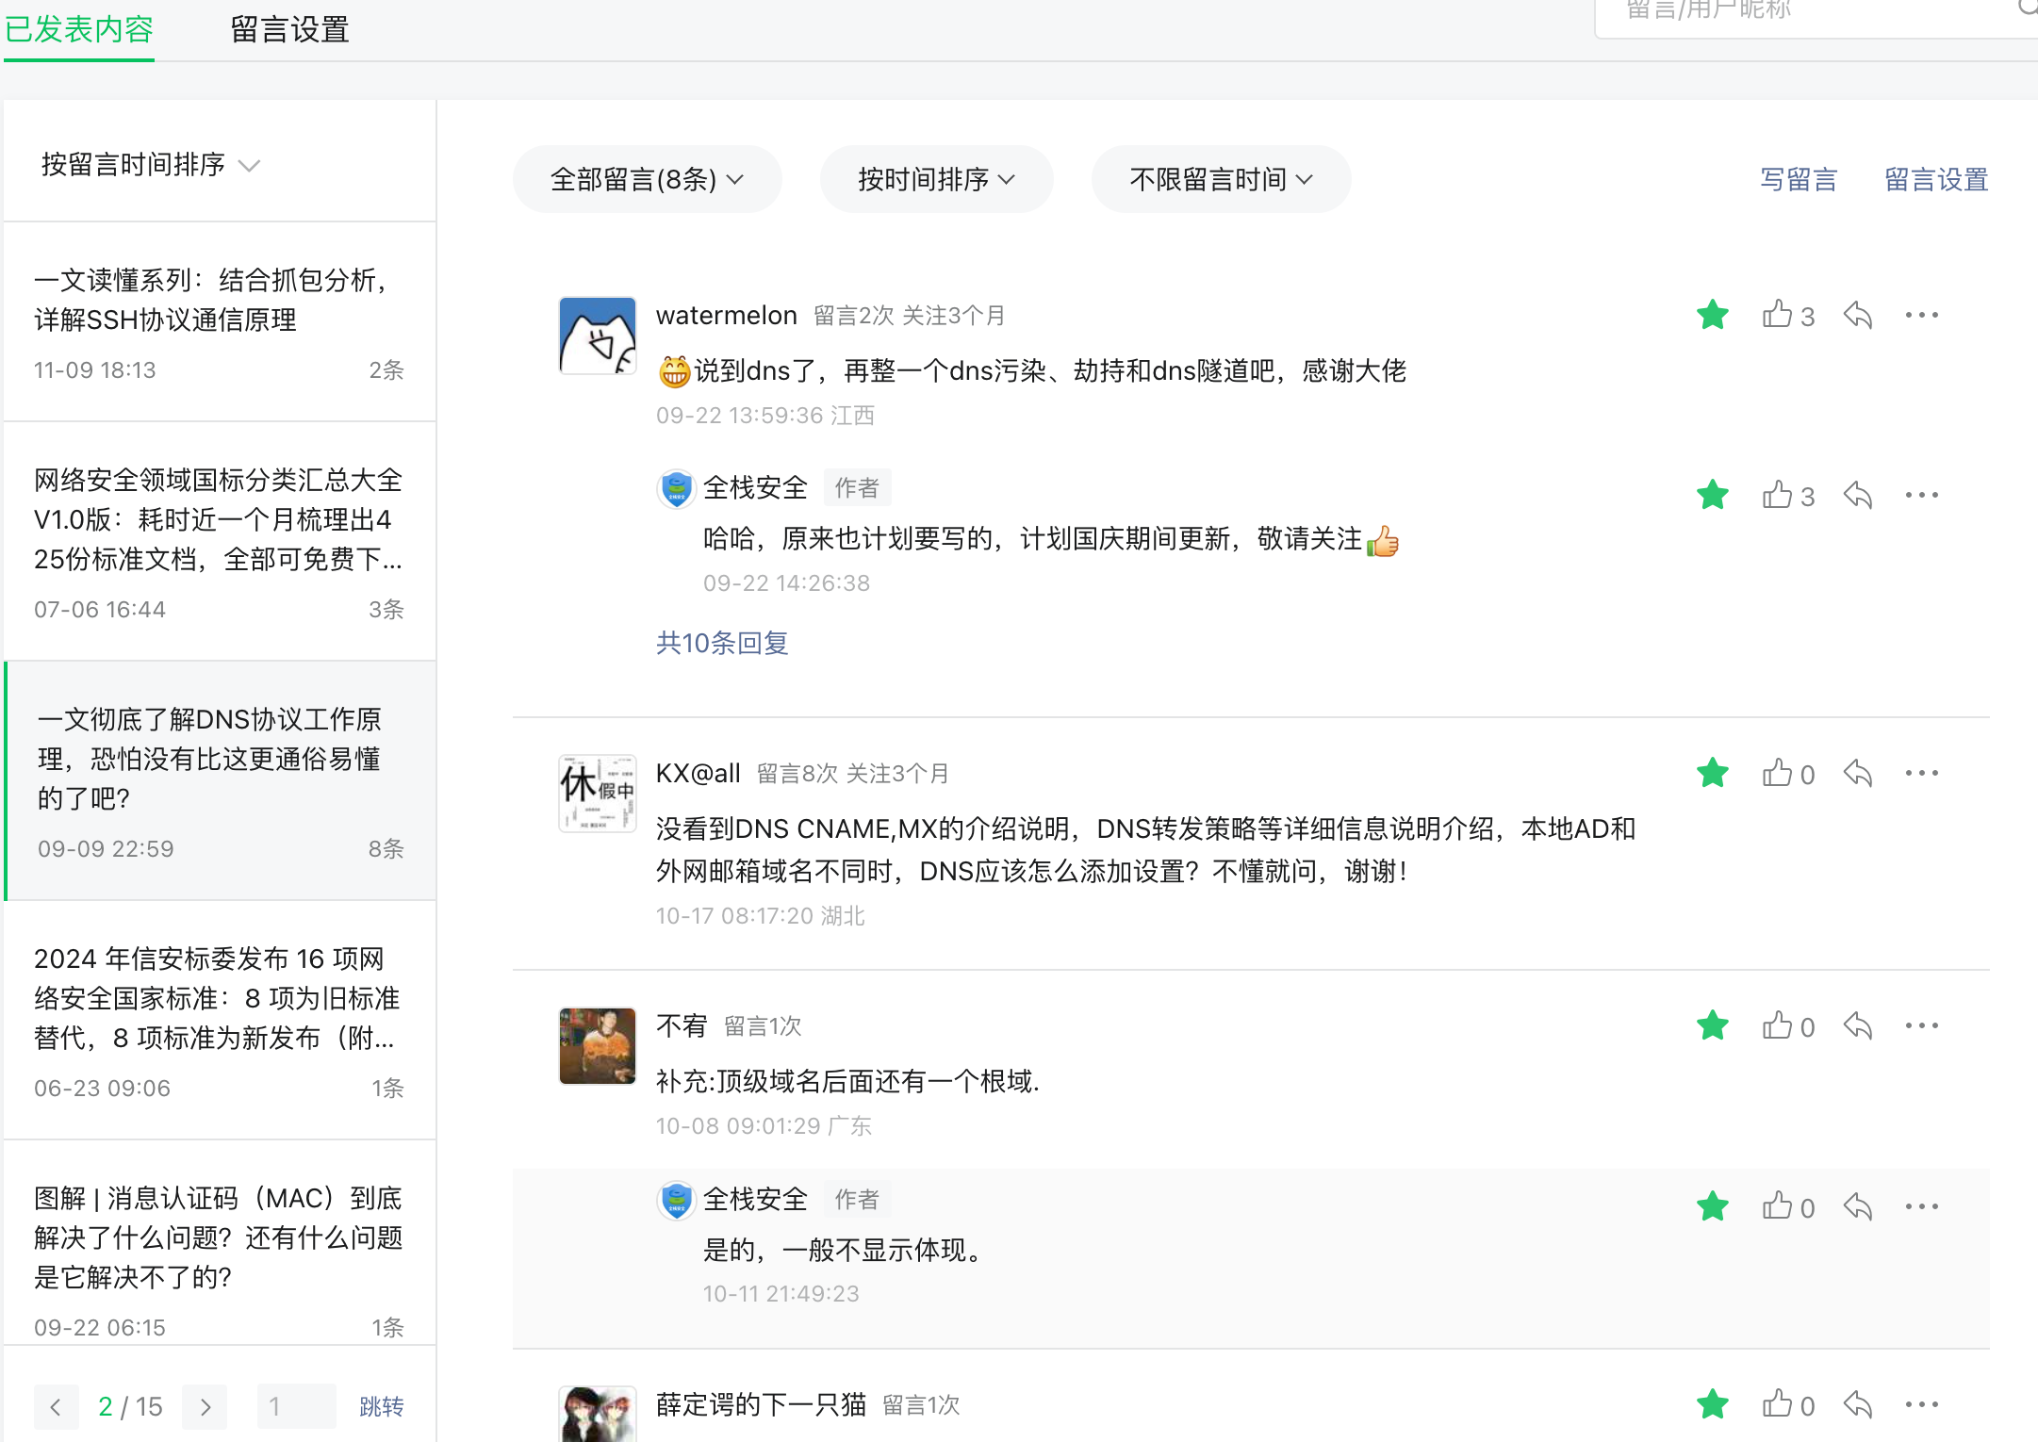This screenshot has height=1442, width=2038.
Task: Click the 写留言 link
Action: pyautogui.click(x=1798, y=179)
